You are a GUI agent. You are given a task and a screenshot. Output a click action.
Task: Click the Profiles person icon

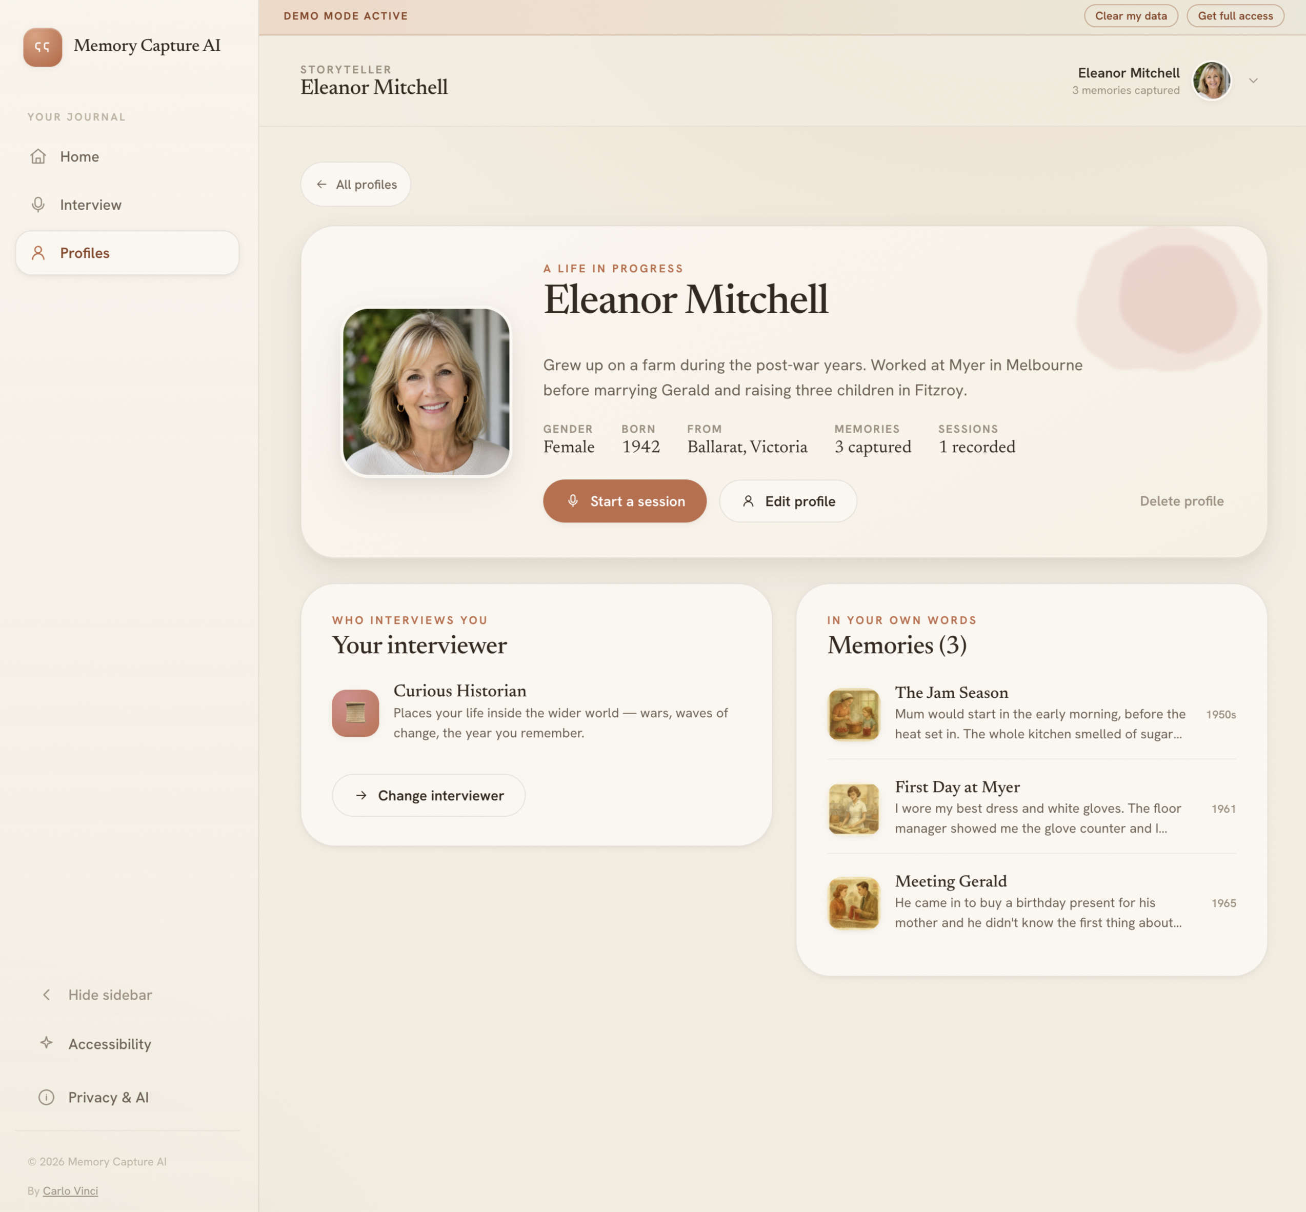click(x=38, y=252)
